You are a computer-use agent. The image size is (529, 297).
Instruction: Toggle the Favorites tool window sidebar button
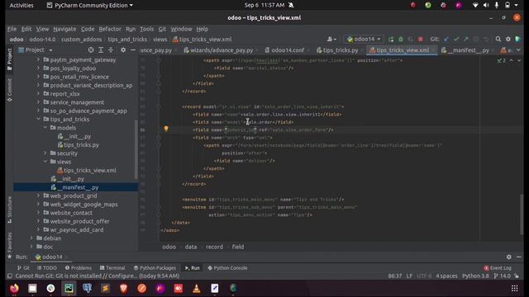[9, 245]
